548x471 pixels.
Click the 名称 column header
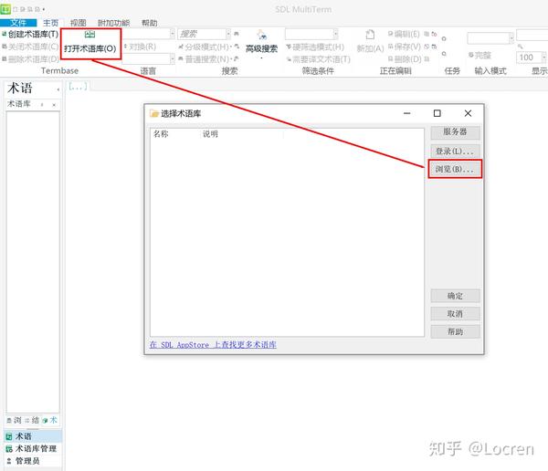161,134
